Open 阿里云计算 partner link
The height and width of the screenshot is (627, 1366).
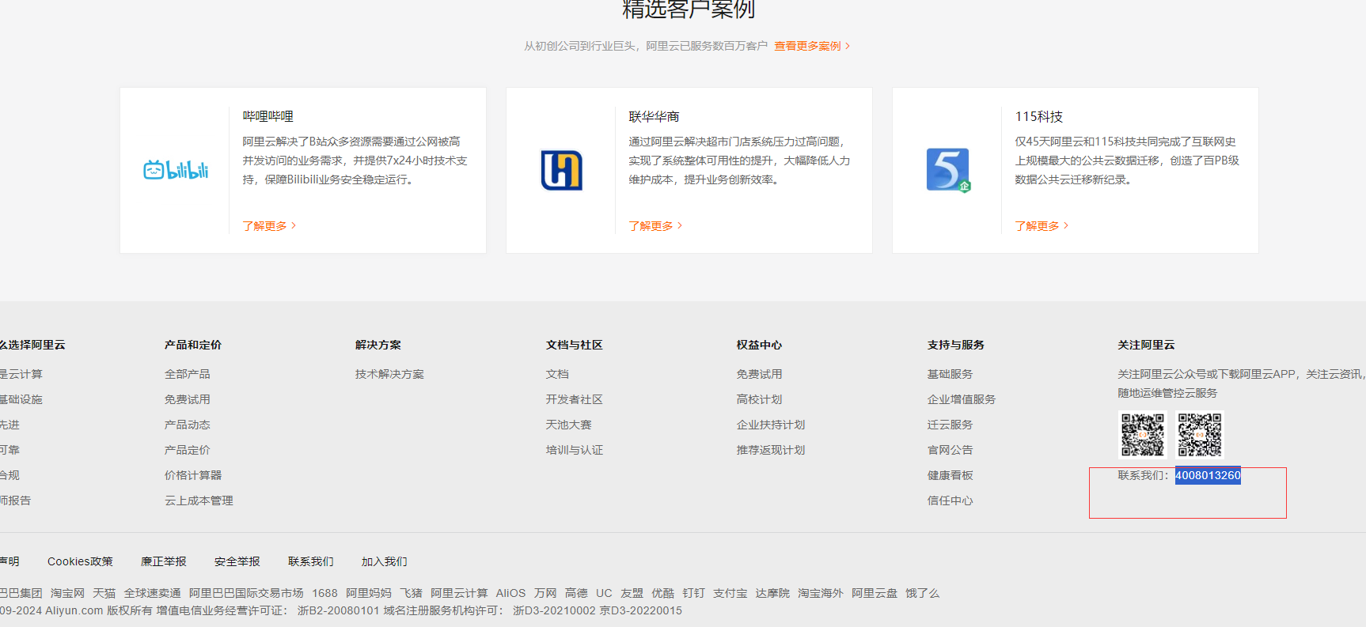(x=459, y=593)
